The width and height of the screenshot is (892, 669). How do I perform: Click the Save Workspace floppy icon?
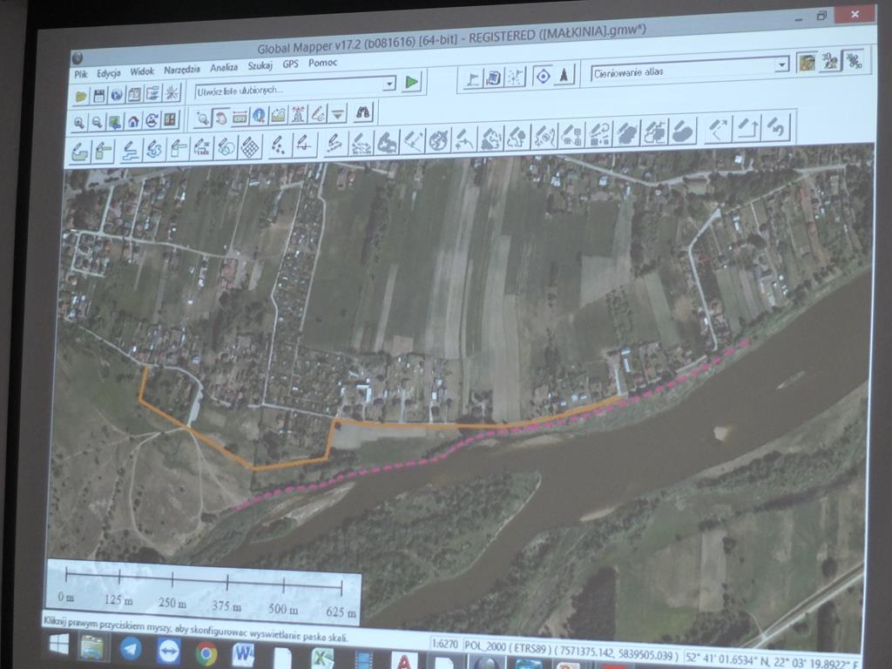99,96
